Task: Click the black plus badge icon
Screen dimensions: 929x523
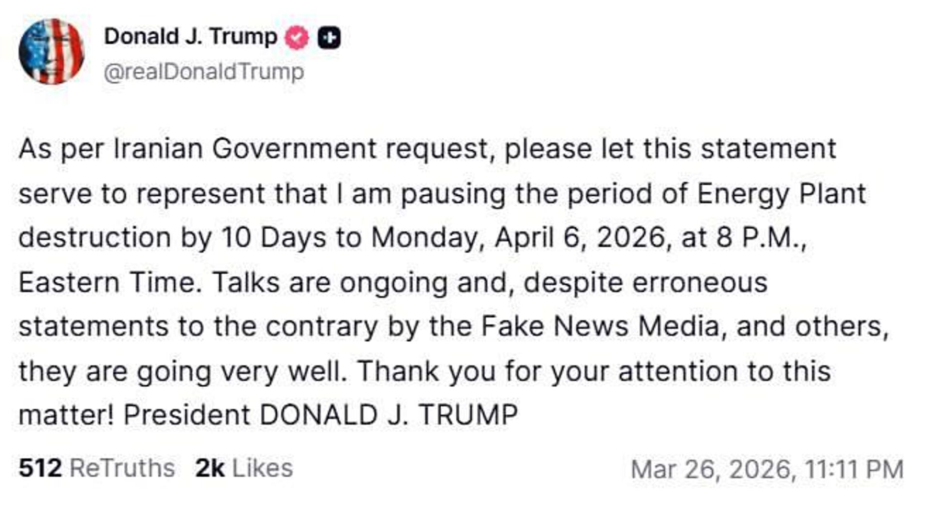Action: (x=329, y=38)
